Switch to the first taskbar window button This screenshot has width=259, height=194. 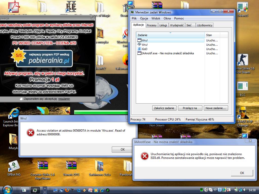[x=25, y=190]
